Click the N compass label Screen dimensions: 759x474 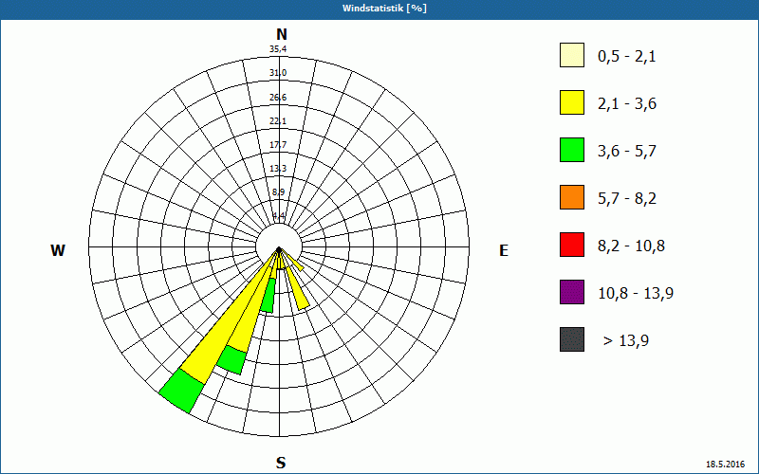pyautogui.click(x=281, y=34)
